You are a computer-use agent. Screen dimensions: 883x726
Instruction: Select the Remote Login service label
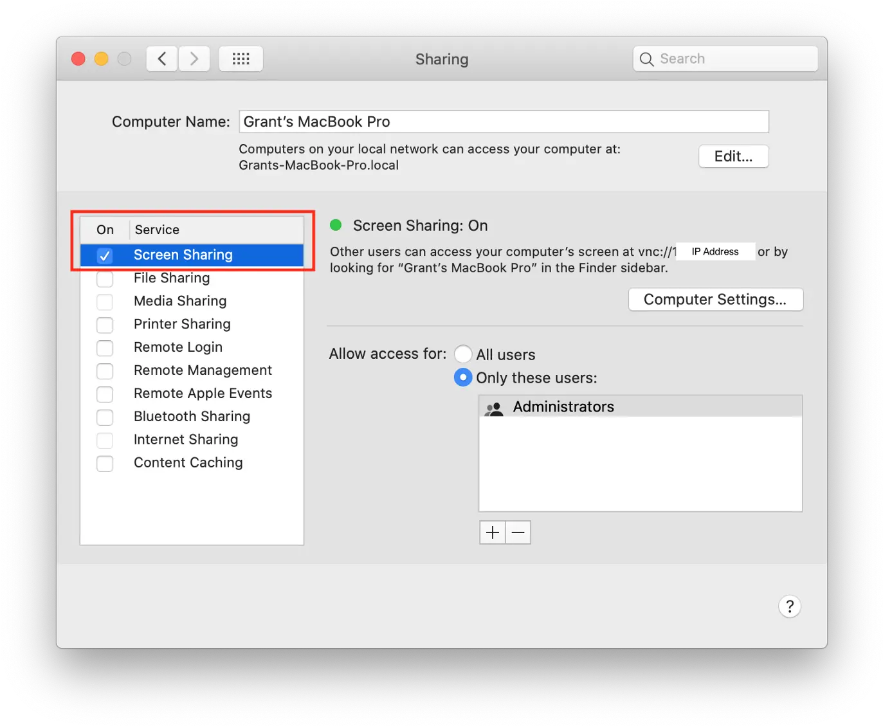tap(178, 347)
